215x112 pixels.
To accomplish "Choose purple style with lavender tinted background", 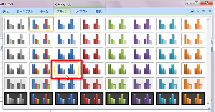I will (x=142, y=84).
